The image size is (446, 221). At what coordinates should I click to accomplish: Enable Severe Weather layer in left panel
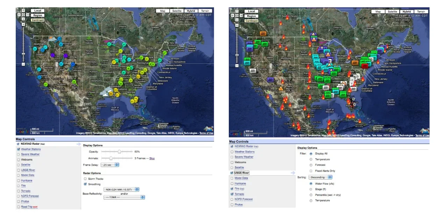pyautogui.click(x=18, y=154)
